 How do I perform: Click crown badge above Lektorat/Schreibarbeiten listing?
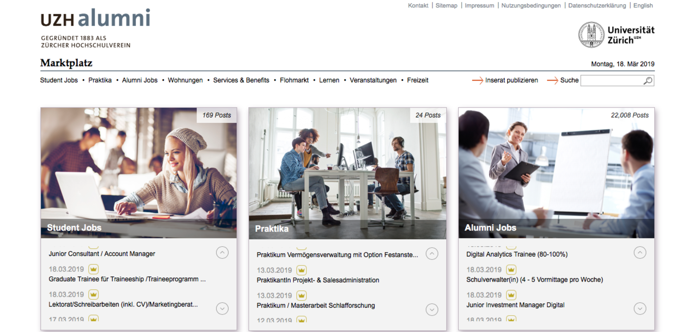(93, 294)
